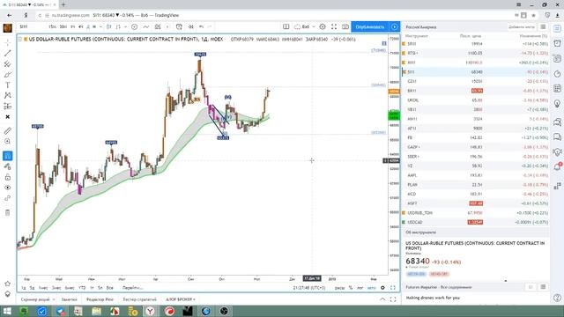
Task: Open the Pine editor tab
Action: tap(100, 299)
